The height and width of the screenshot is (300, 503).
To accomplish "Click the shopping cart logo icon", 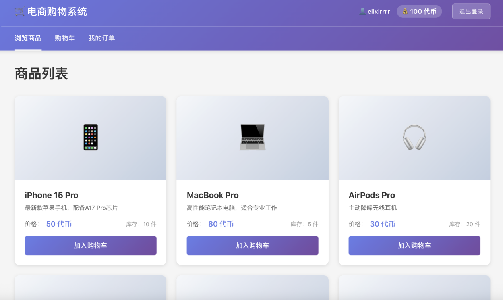I will 19,12.
